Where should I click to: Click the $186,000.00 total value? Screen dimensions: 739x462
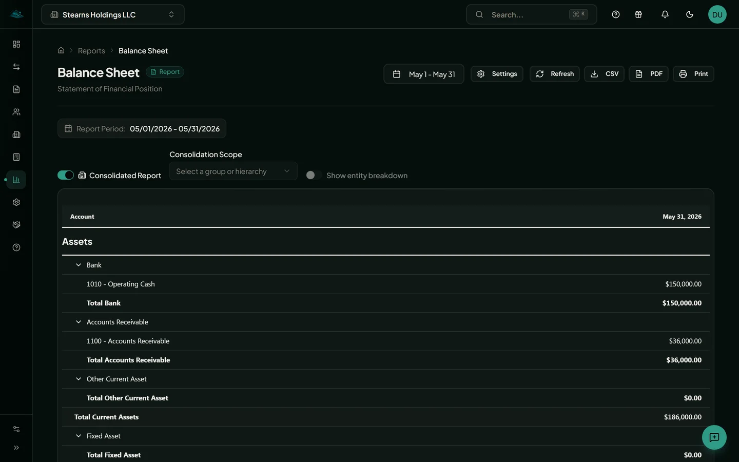pos(683,417)
